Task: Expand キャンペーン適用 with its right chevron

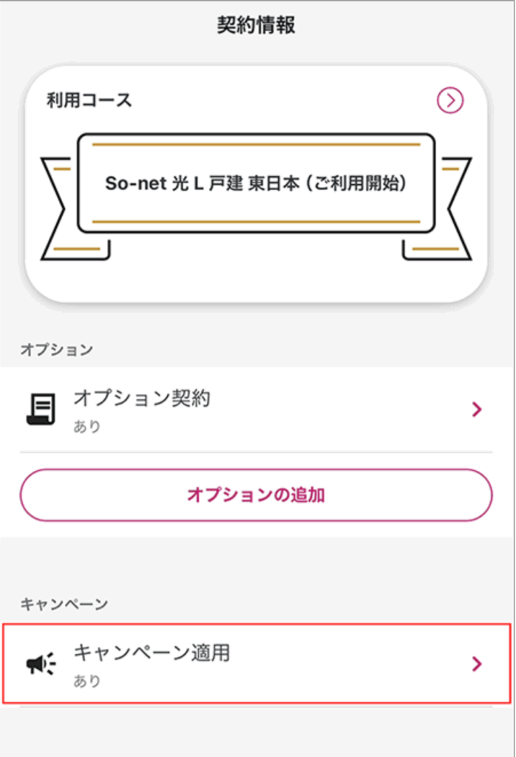Action: tap(477, 665)
